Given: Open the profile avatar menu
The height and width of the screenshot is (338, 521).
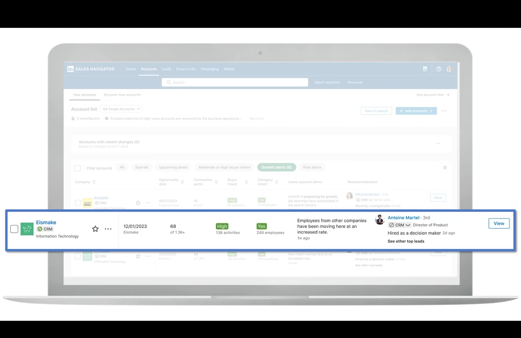Looking at the screenshot, I should click(450, 69).
